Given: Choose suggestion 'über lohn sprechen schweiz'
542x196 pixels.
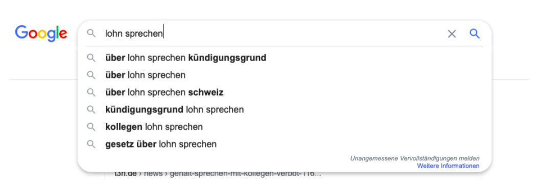Looking at the screenshot, I should [285, 92].
